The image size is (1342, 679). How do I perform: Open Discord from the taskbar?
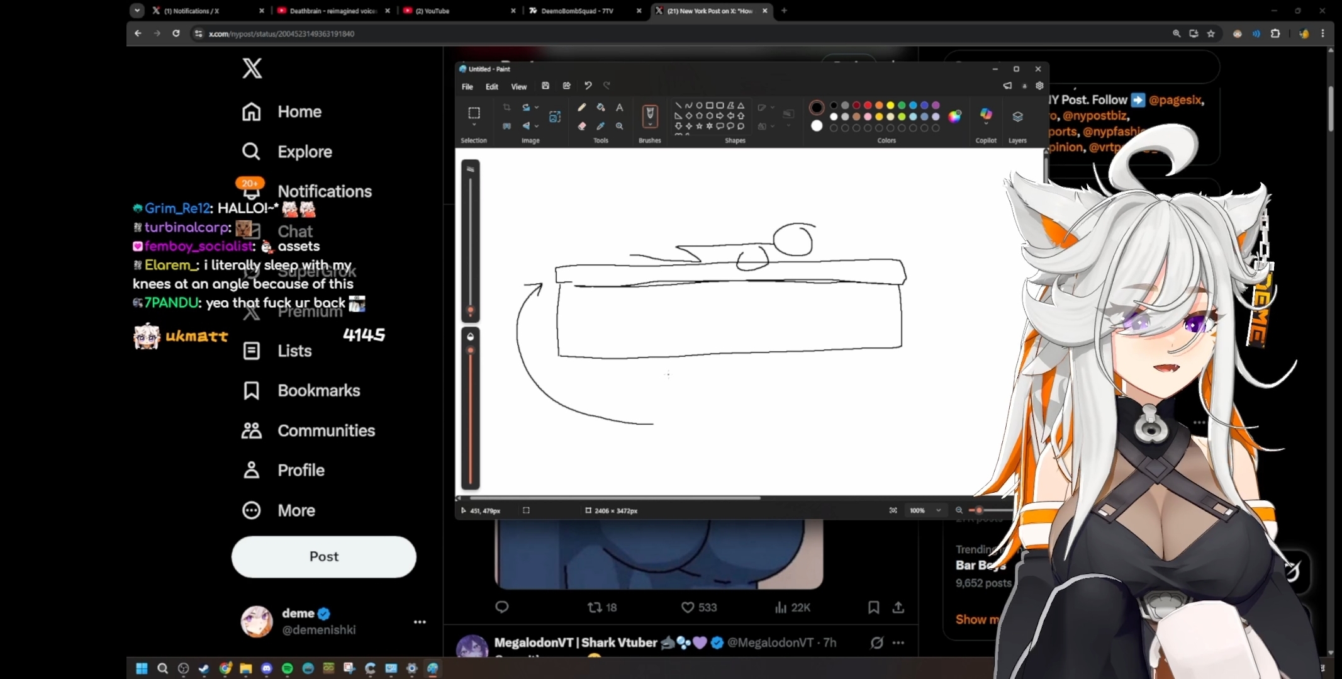point(267,668)
